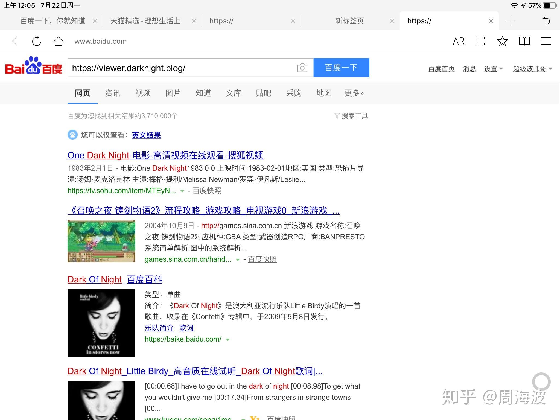Switch to the 天猫精选-理想生活上 tab
This screenshot has height=420, width=560.
pyautogui.click(x=145, y=21)
